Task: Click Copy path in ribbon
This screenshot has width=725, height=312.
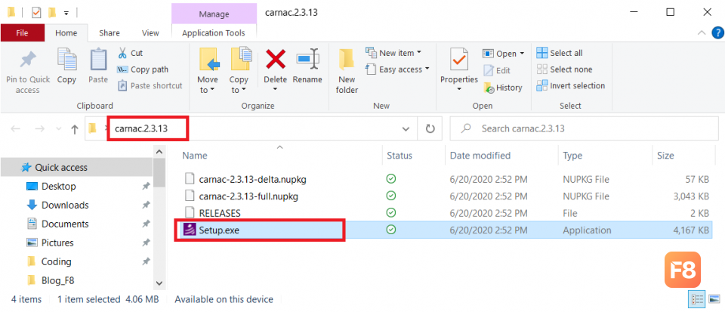Action: pos(143,70)
